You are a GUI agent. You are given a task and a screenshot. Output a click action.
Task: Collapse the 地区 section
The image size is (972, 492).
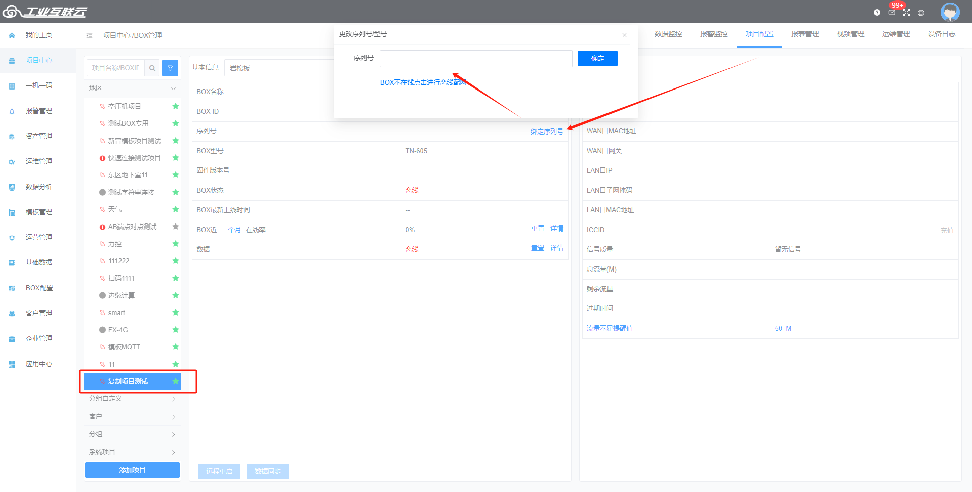(132, 88)
